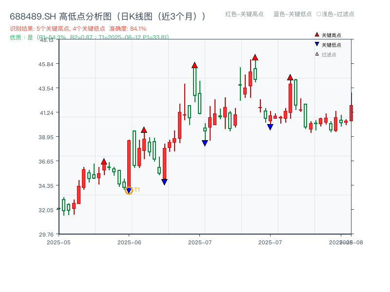Click the orange T1 circle marker

(129, 190)
